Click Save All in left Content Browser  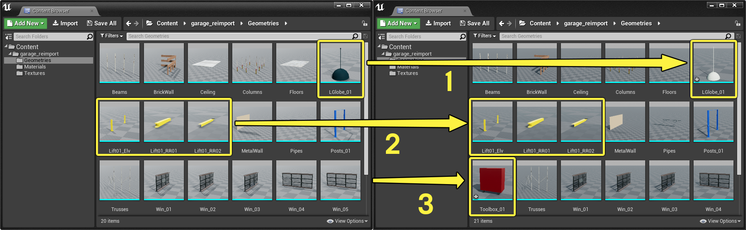pyautogui.click(x=102, y=23)
